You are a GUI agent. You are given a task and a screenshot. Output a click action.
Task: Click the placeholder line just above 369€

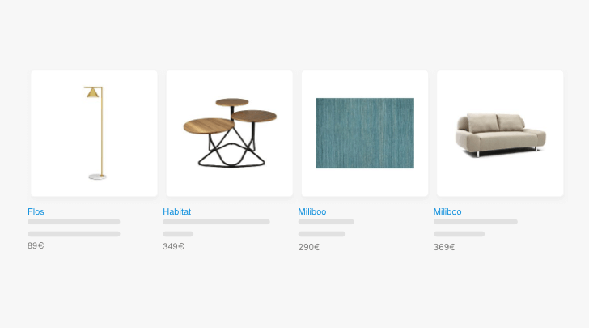459,234
